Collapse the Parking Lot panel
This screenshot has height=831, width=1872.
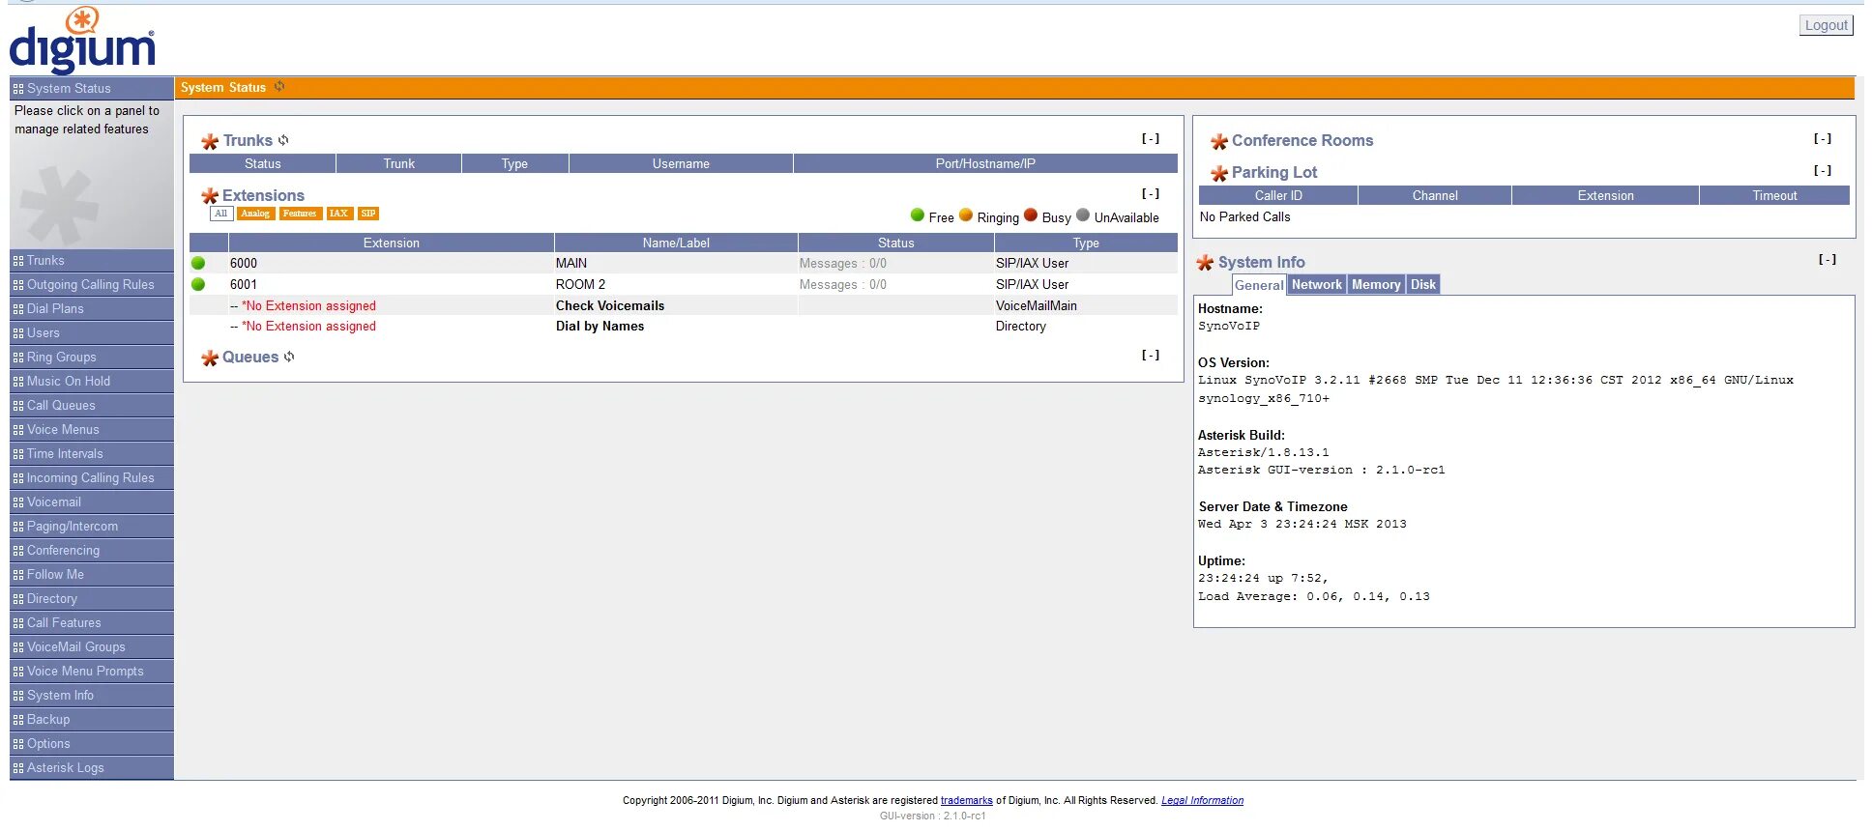[x=1823, y=170]
